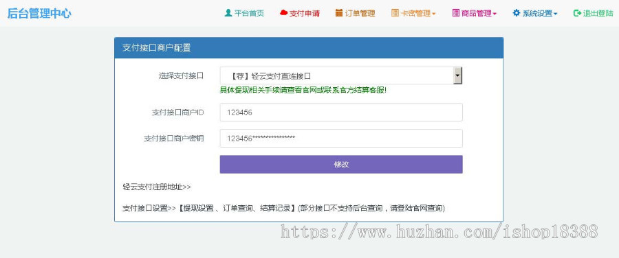
Task: Click the list icon beside 商品管理
Action: click(455, 13)
